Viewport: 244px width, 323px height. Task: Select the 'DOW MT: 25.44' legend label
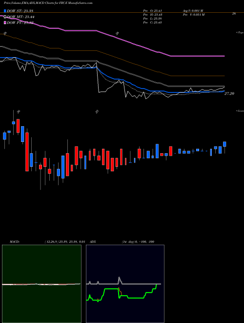[x=20, y=17]
